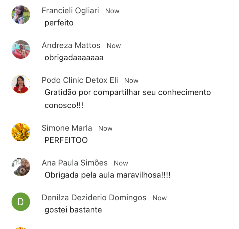The image size is (239, 229).
Task: Click the green D avatar icon
Action: coord(21,201)
